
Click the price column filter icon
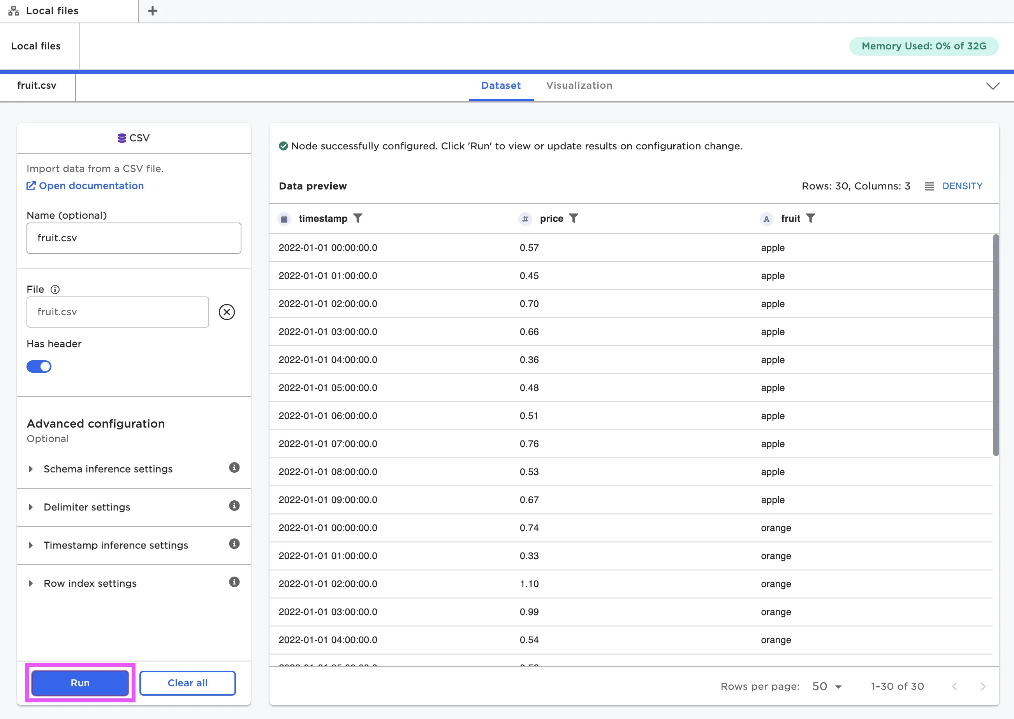pyautogui.click(x=574, y=218)
